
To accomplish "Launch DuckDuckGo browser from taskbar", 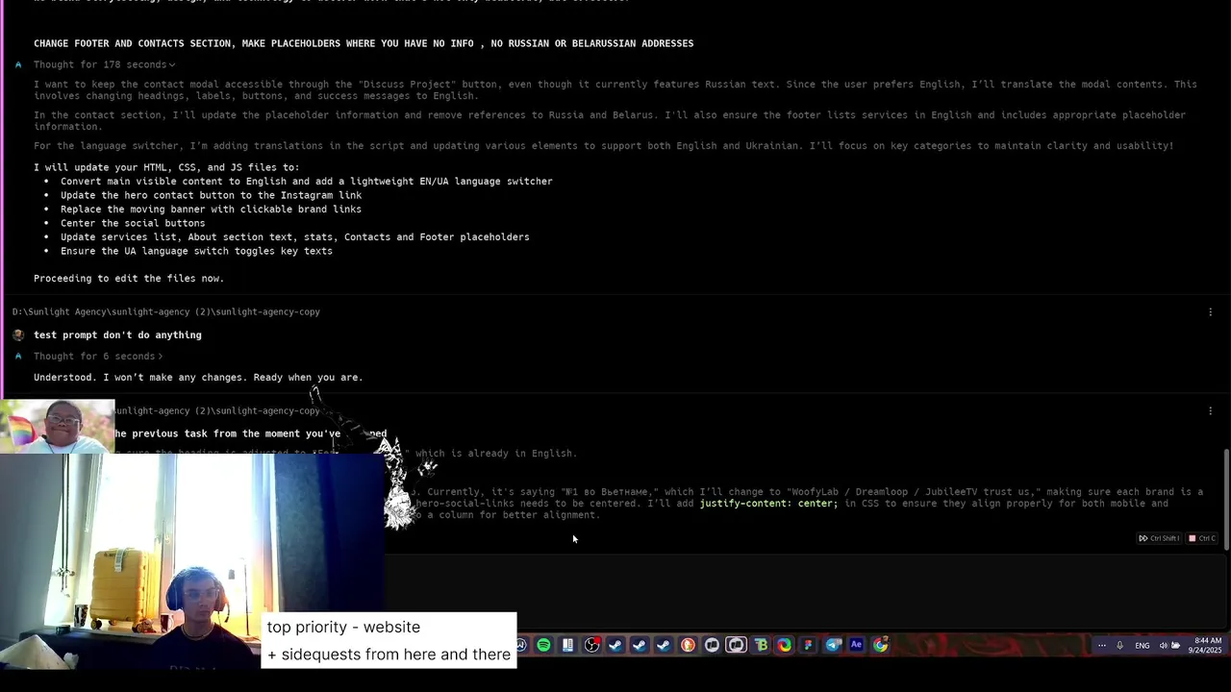I will coord(688,645).
